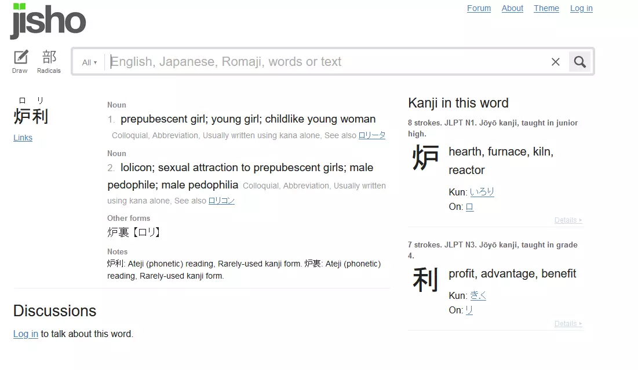Show Details for the 利 kanji
Viewport: 638px width, 370px height.
tap(568, 324)
